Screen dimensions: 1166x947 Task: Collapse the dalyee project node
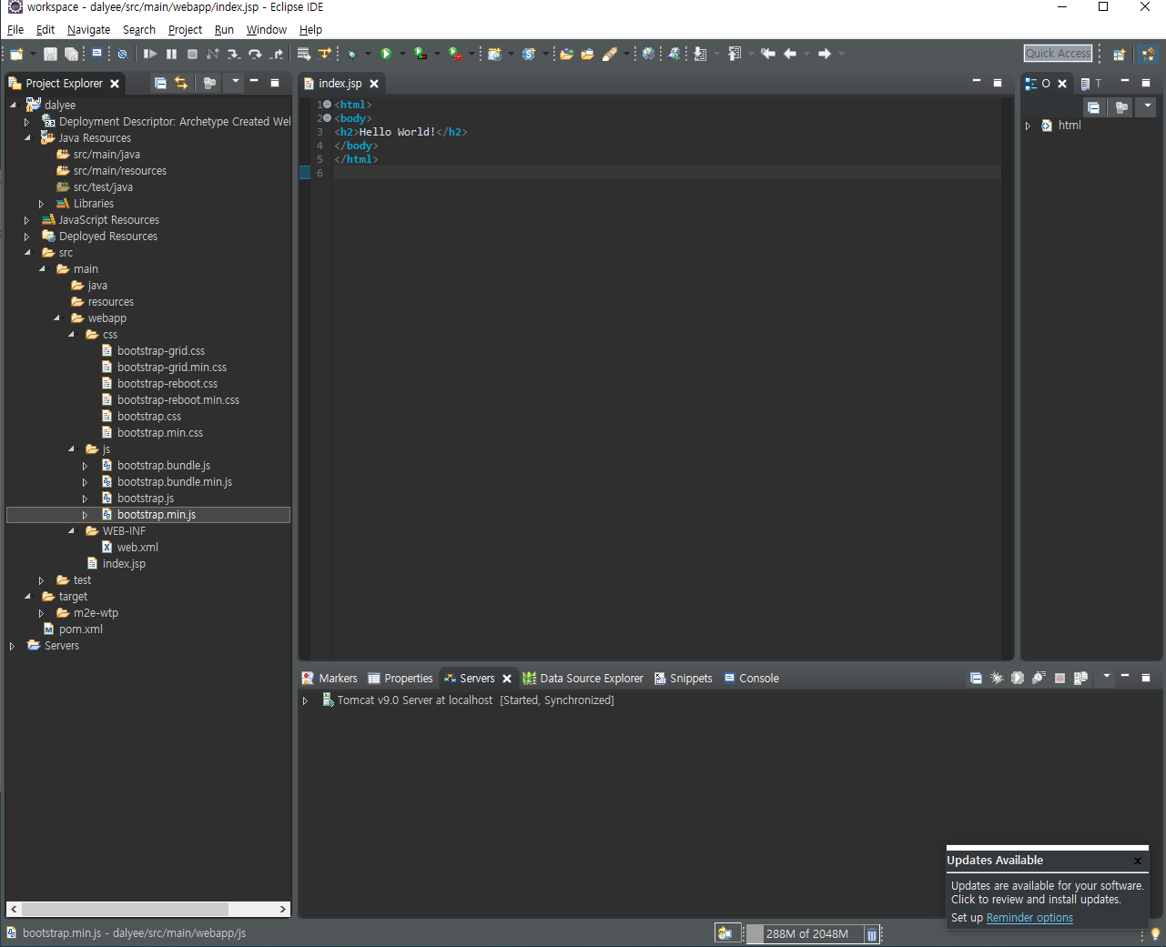click(x=13, y=106)
